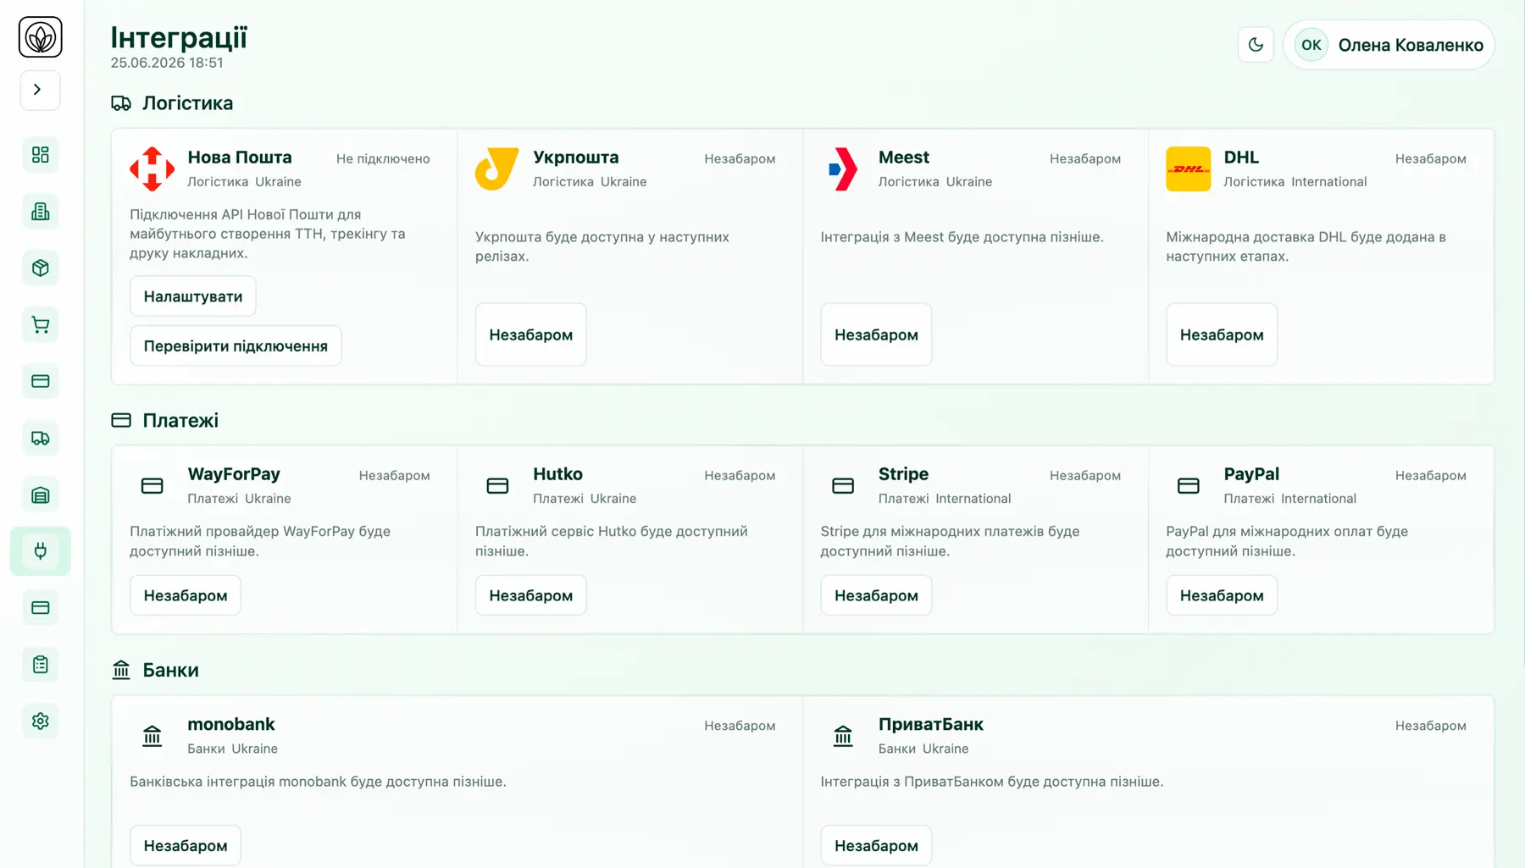Click the card icon beside Платежі heading
This screenshot has width=1525, height=868.
coord(121,420)
